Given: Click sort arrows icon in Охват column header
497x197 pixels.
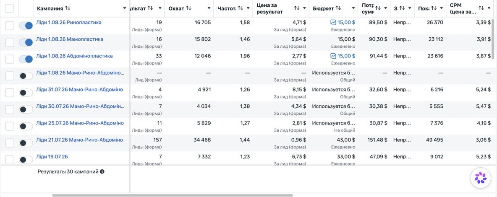Looking at the screenshot, I should click(188, 8).
